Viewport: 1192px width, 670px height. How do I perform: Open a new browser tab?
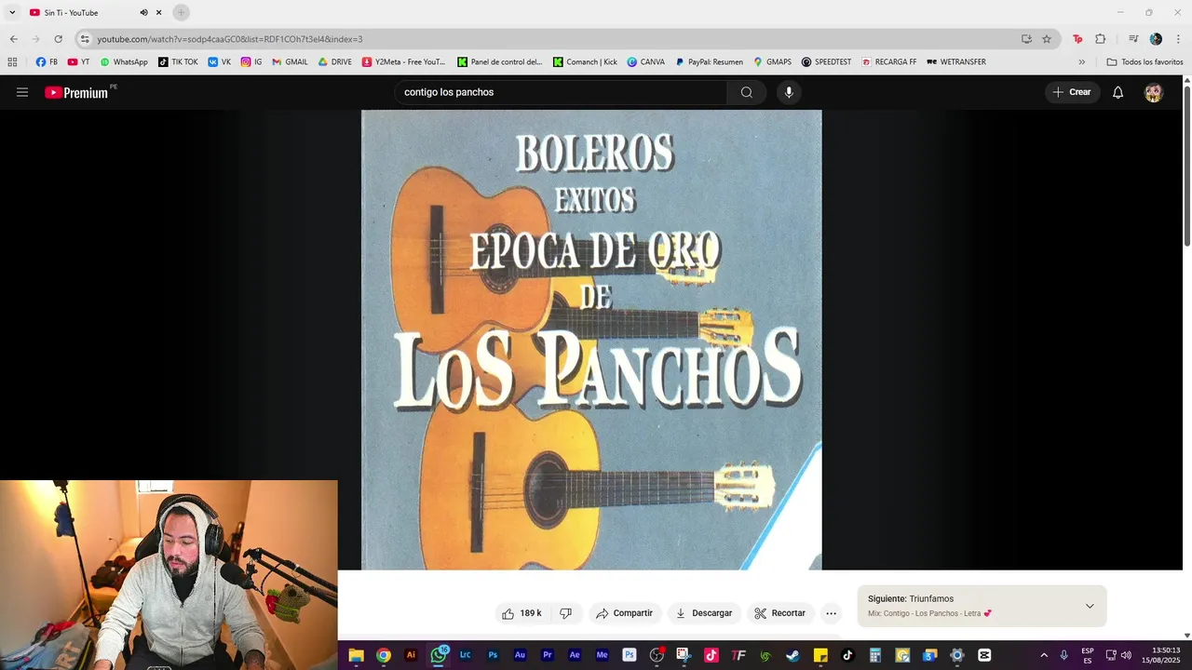(182, 12)
